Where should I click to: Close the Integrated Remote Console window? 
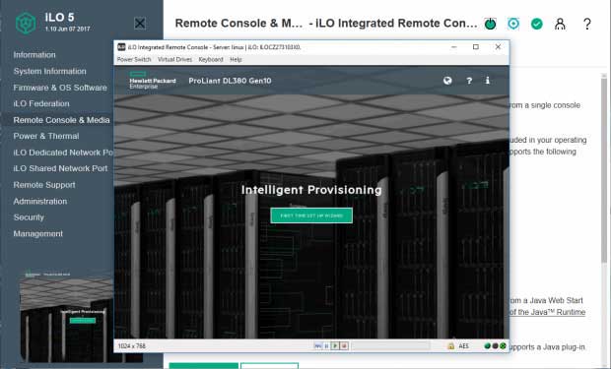[498, 47]
